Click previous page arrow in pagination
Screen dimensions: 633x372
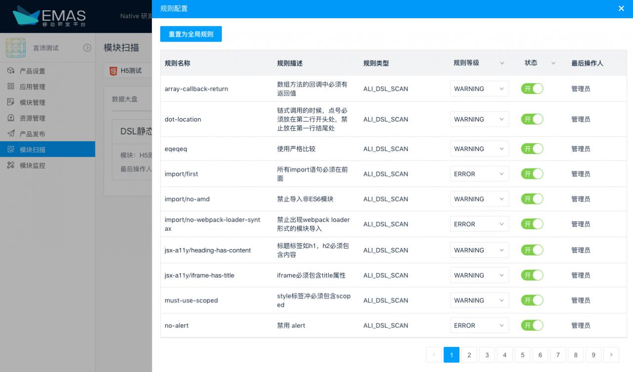coord(434,355)
